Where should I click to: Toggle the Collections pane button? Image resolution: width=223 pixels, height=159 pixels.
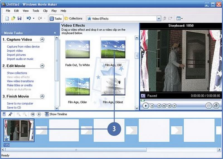(x=73, y=18)
